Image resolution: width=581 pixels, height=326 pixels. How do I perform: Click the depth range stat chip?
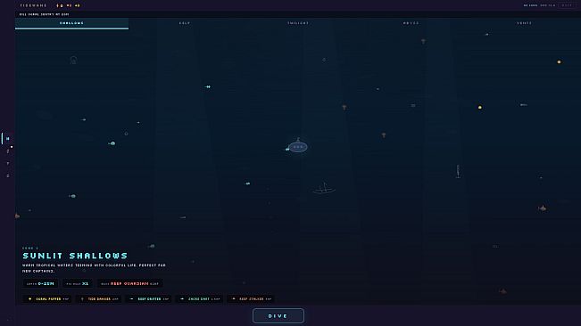pos(41,283)
